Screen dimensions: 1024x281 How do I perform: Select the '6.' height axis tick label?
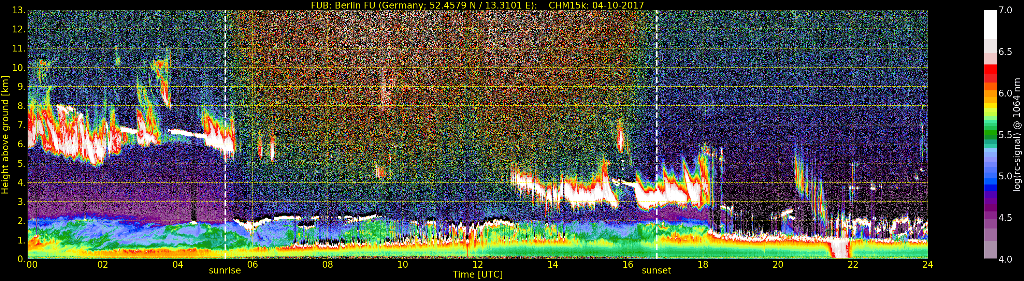21,144
